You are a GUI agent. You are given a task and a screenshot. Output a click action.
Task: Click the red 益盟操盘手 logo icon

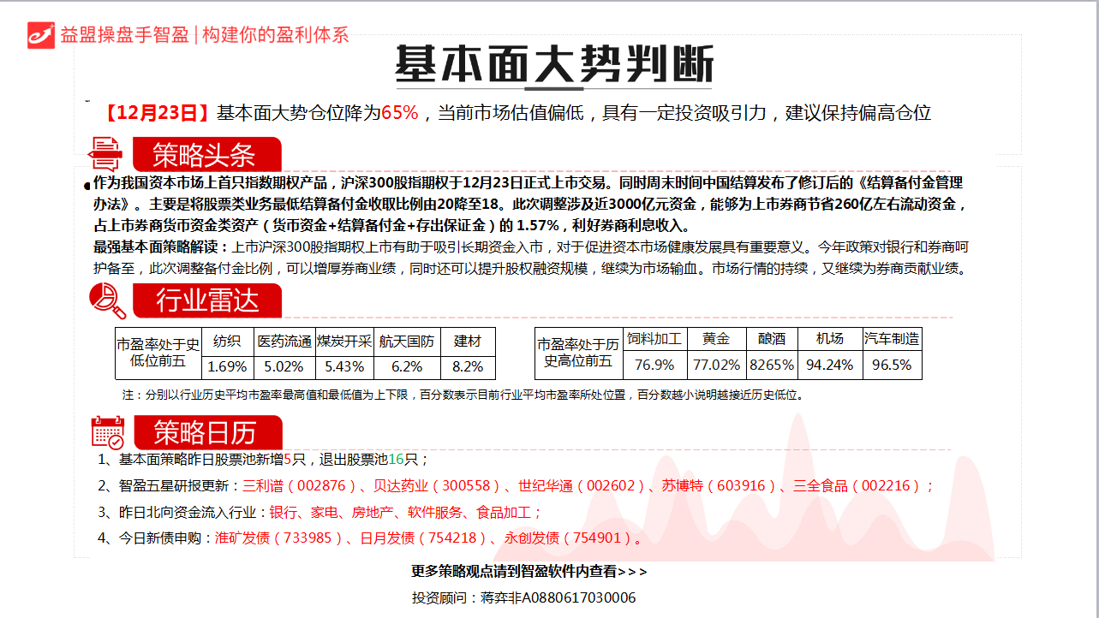pos(40,35)
